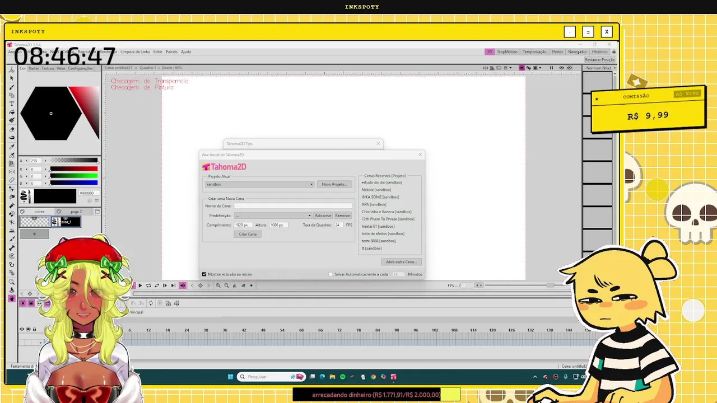Viewport: 717px width, 403px height.
Task: Expand hidden system tray icons chevron
Action: (535, 377)
